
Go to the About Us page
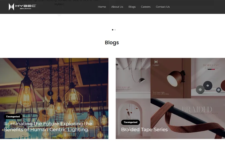click(x=117, y=7)
